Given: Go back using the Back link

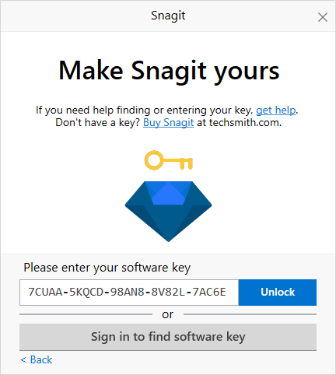Looking at the screenshot, I should click(37, 359).
